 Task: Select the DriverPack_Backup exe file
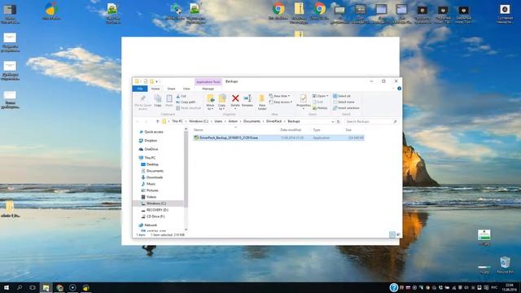tap(278, 138)
